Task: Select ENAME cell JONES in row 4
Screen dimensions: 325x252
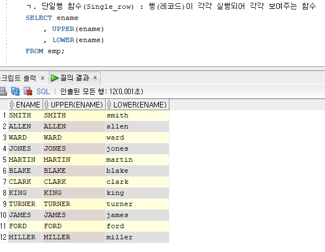Action: coord(25,148)
